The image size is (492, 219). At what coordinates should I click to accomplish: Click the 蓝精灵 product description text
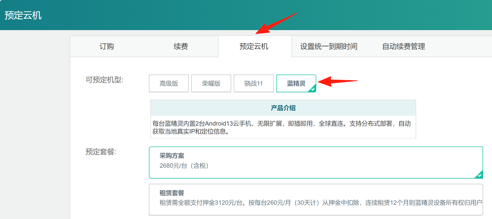click(x=281, y=127)
